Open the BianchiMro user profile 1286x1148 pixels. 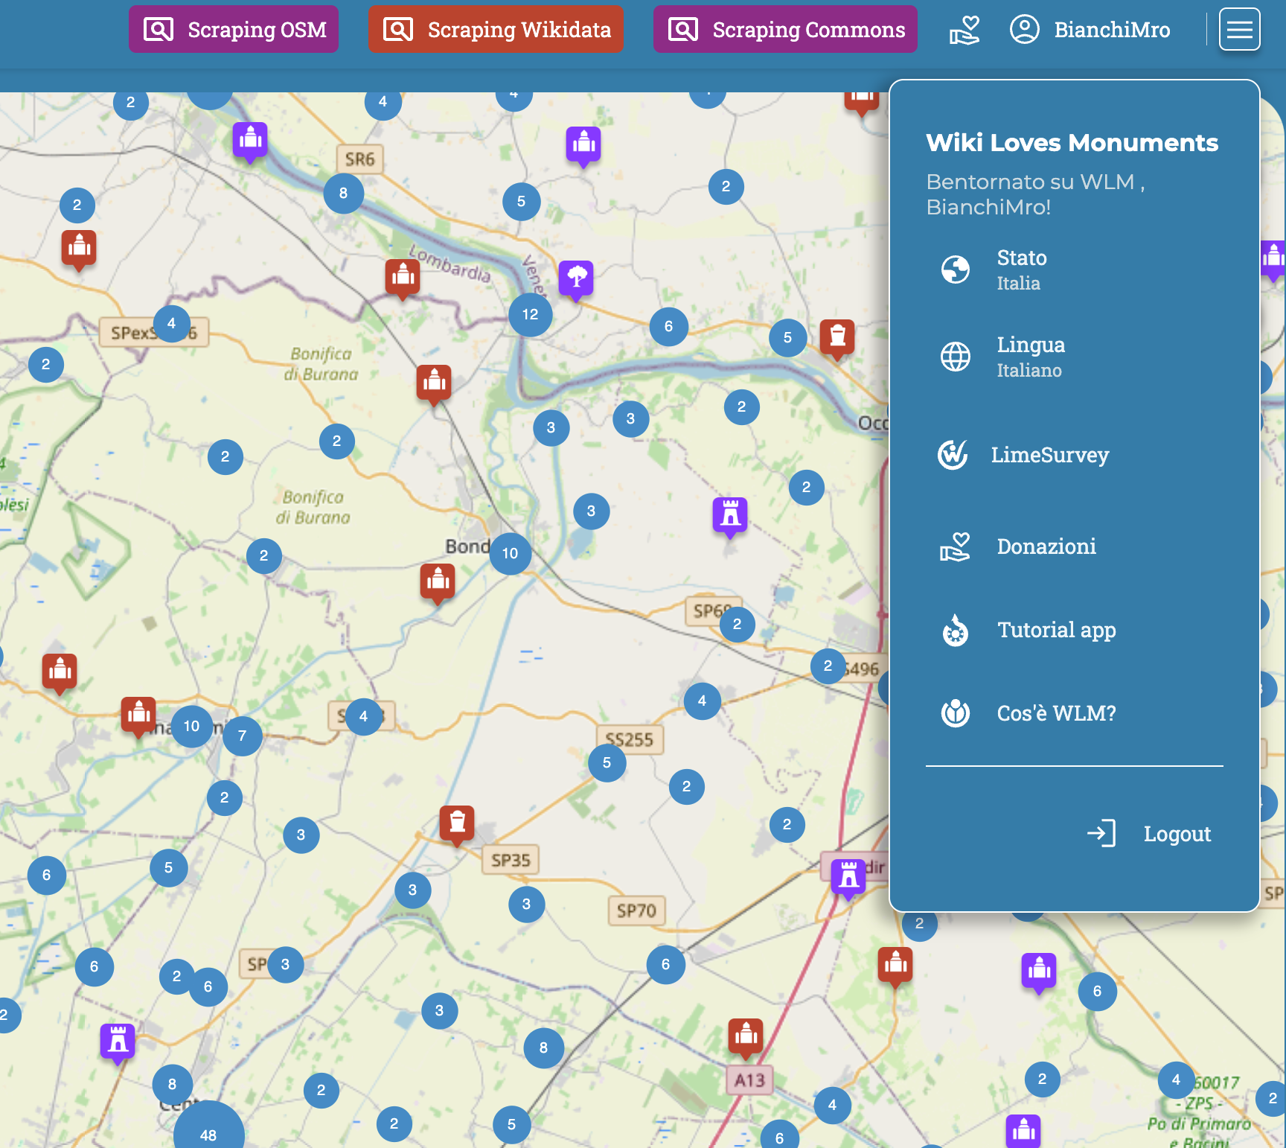tap(1090, 30)
